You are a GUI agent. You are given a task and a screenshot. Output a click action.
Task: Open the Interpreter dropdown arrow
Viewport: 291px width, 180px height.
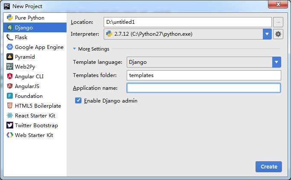267,34
